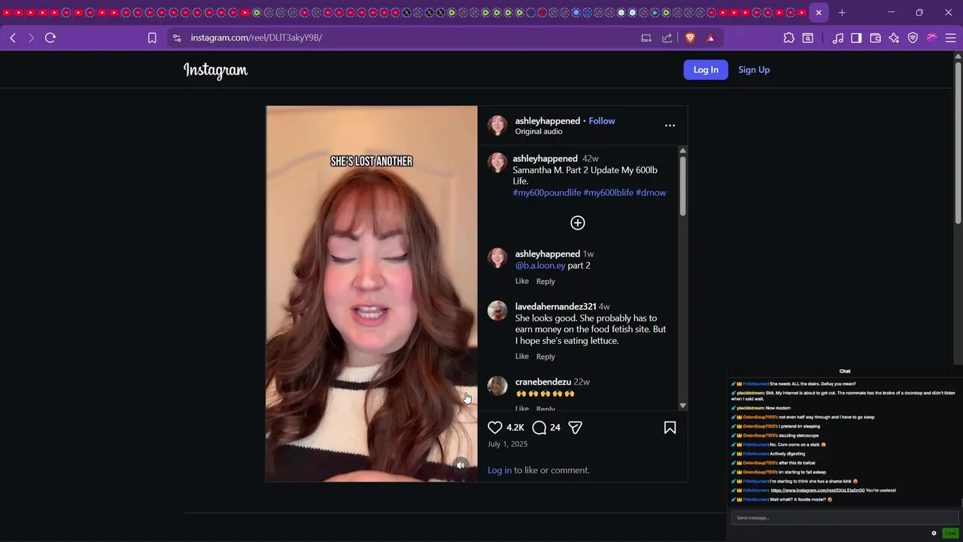Reload the Instagram page
Image resolution: width=963 pixels, height=542 pixels.
[x=50, y=38]
